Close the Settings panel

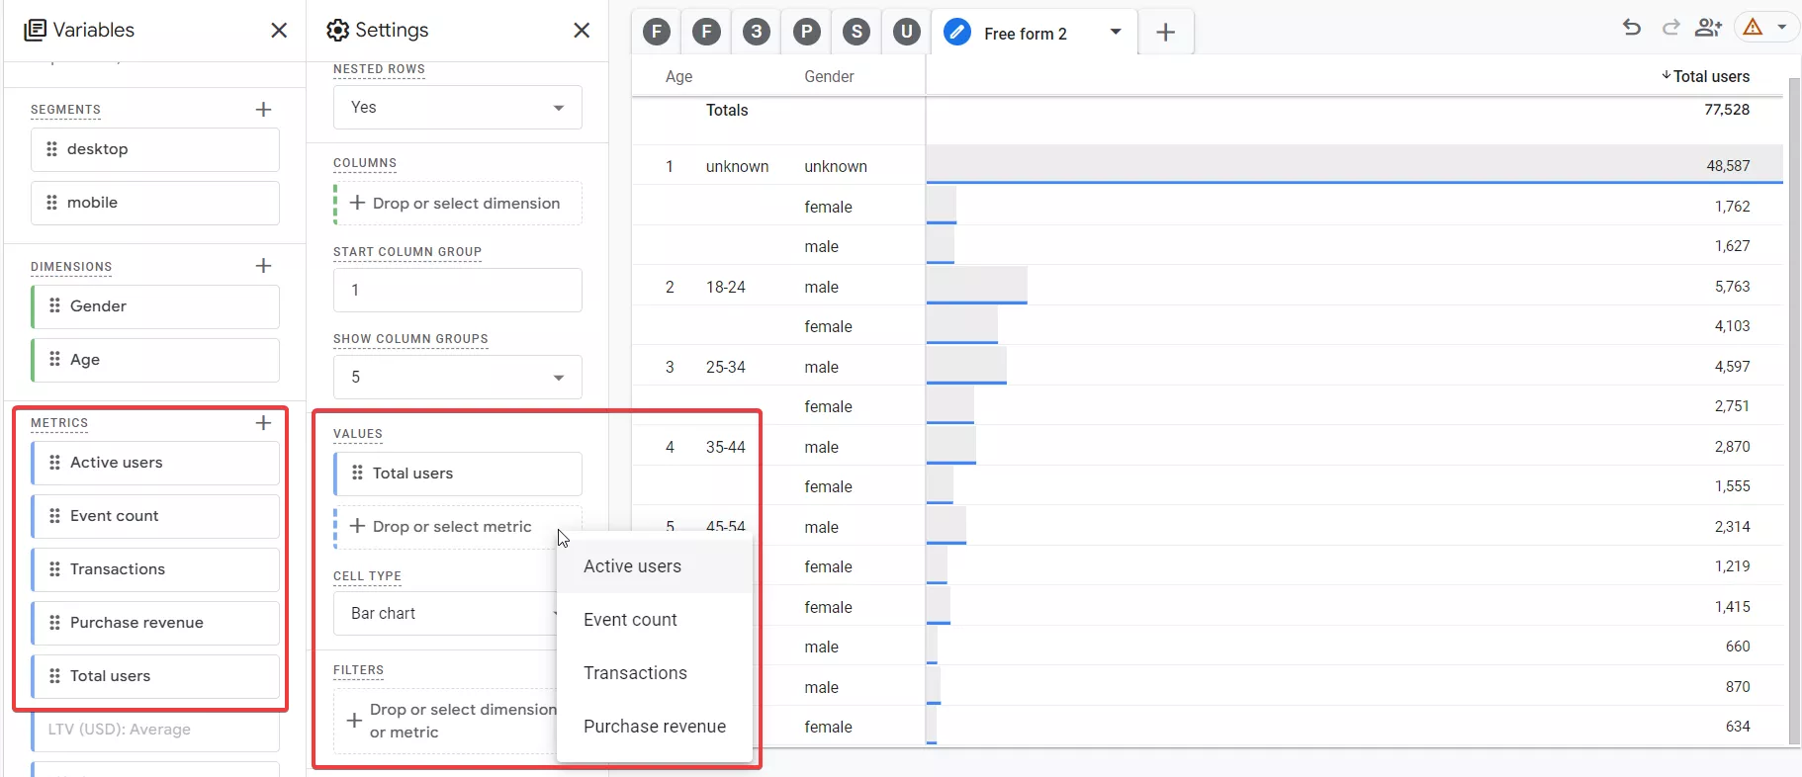[x=582, y=31]
